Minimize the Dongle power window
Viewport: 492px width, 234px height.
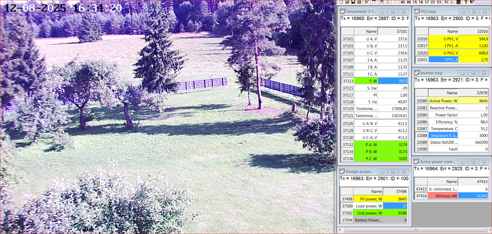click(382, 172)
